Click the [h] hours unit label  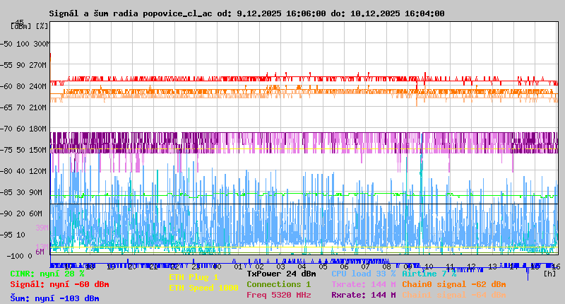(x=550, y=274)
